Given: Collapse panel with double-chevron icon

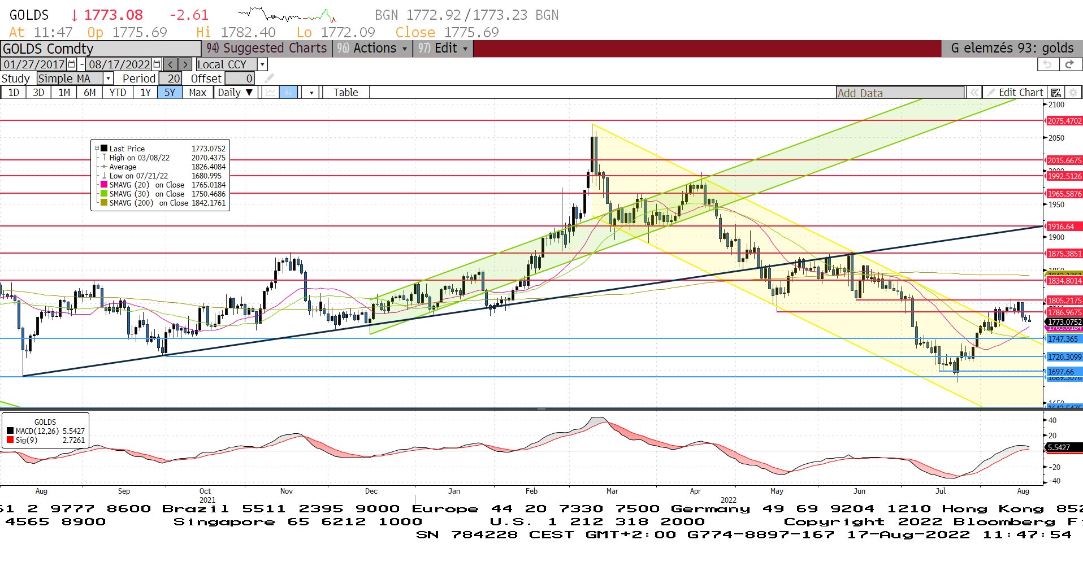Looking at the screenshot, I should click(x=974, y=93).
